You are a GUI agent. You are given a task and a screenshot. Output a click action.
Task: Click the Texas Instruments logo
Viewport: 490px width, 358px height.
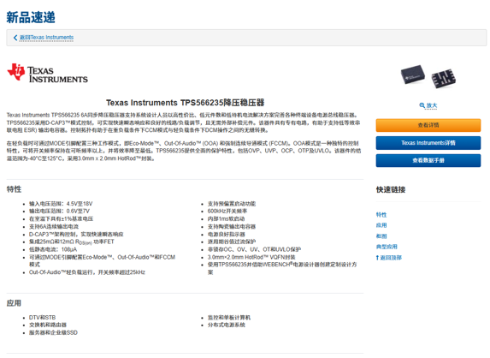[47, 74]
